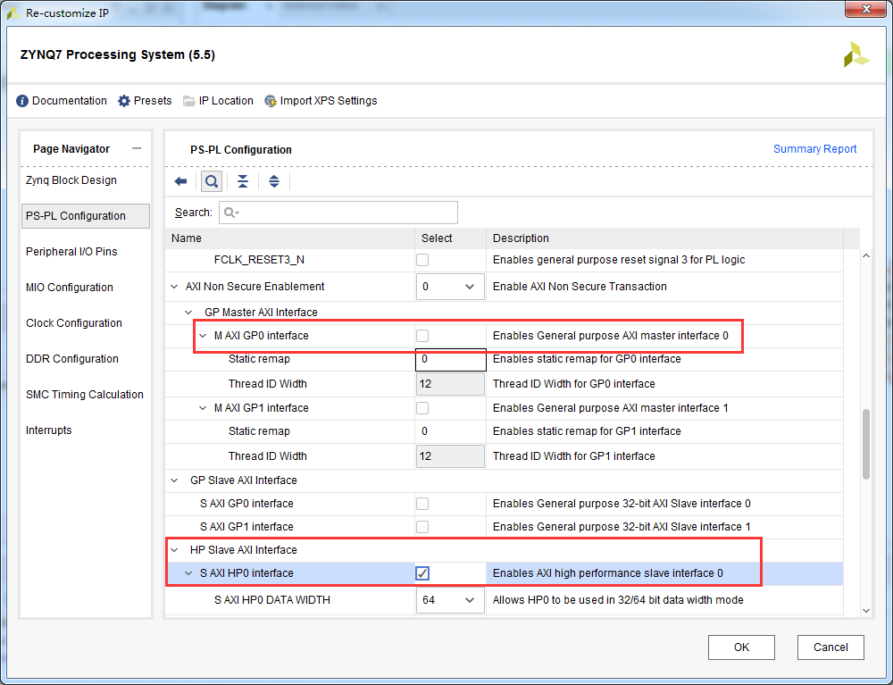
Task: Click the Documentation info icon
Action: [22, 101]
